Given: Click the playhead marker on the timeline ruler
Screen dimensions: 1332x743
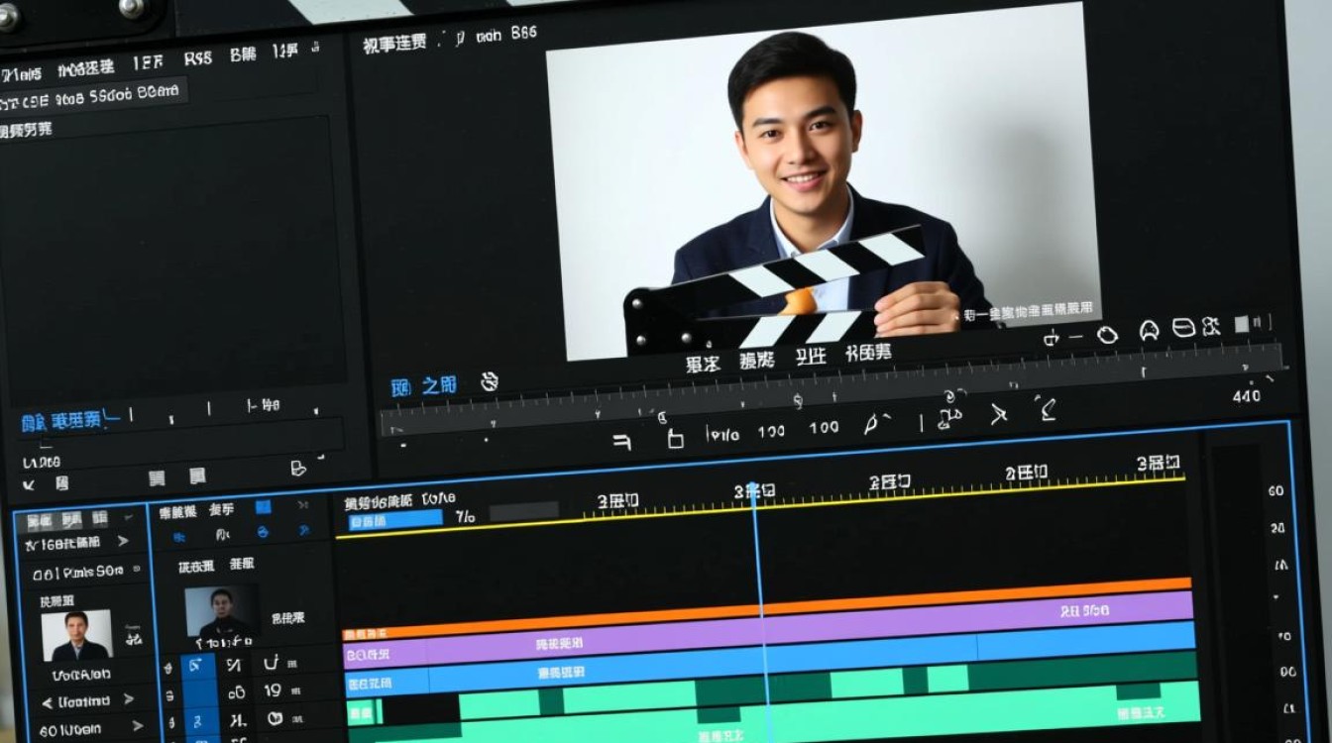Looking at the screenshot, I should 752,491.
